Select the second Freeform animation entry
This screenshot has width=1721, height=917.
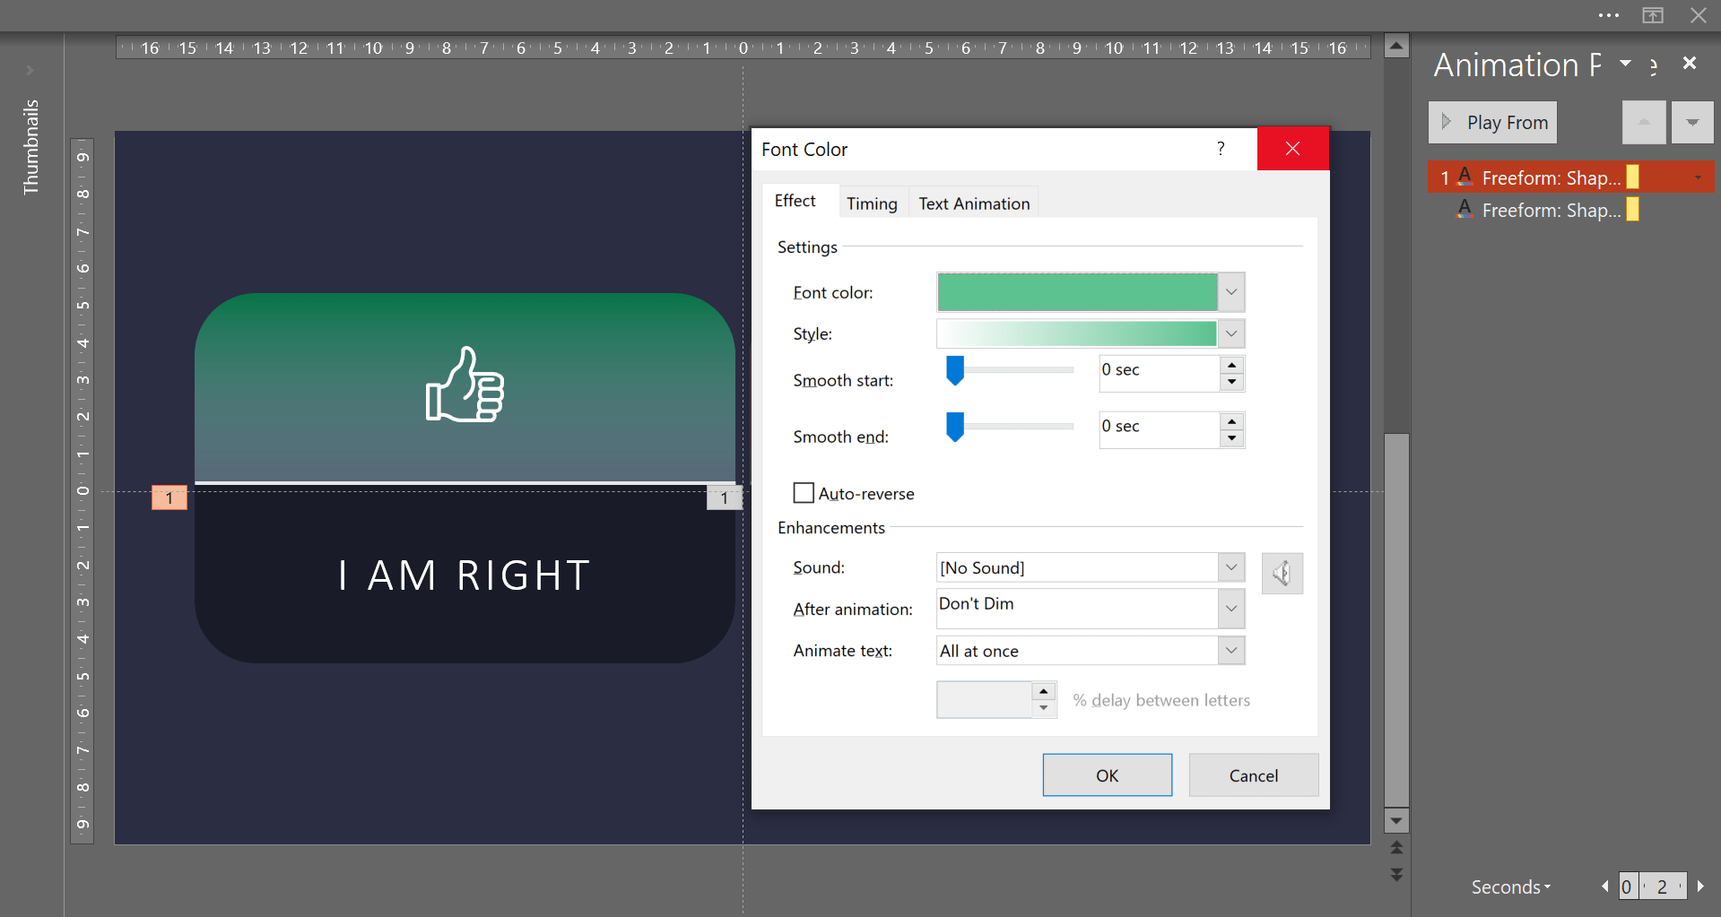tap(1550, 211)
